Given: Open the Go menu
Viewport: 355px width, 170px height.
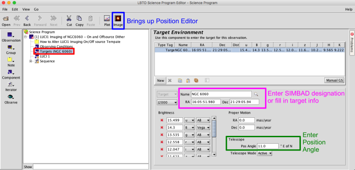Looking at the screenshot, I should pyautogui.click(x=36, y=10).
